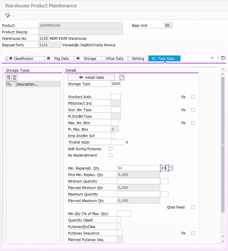Click the select storage type icon
Image resolution: width=228 pixels, height=251 pixels.
pyautogui.click(x=9, y=77)
